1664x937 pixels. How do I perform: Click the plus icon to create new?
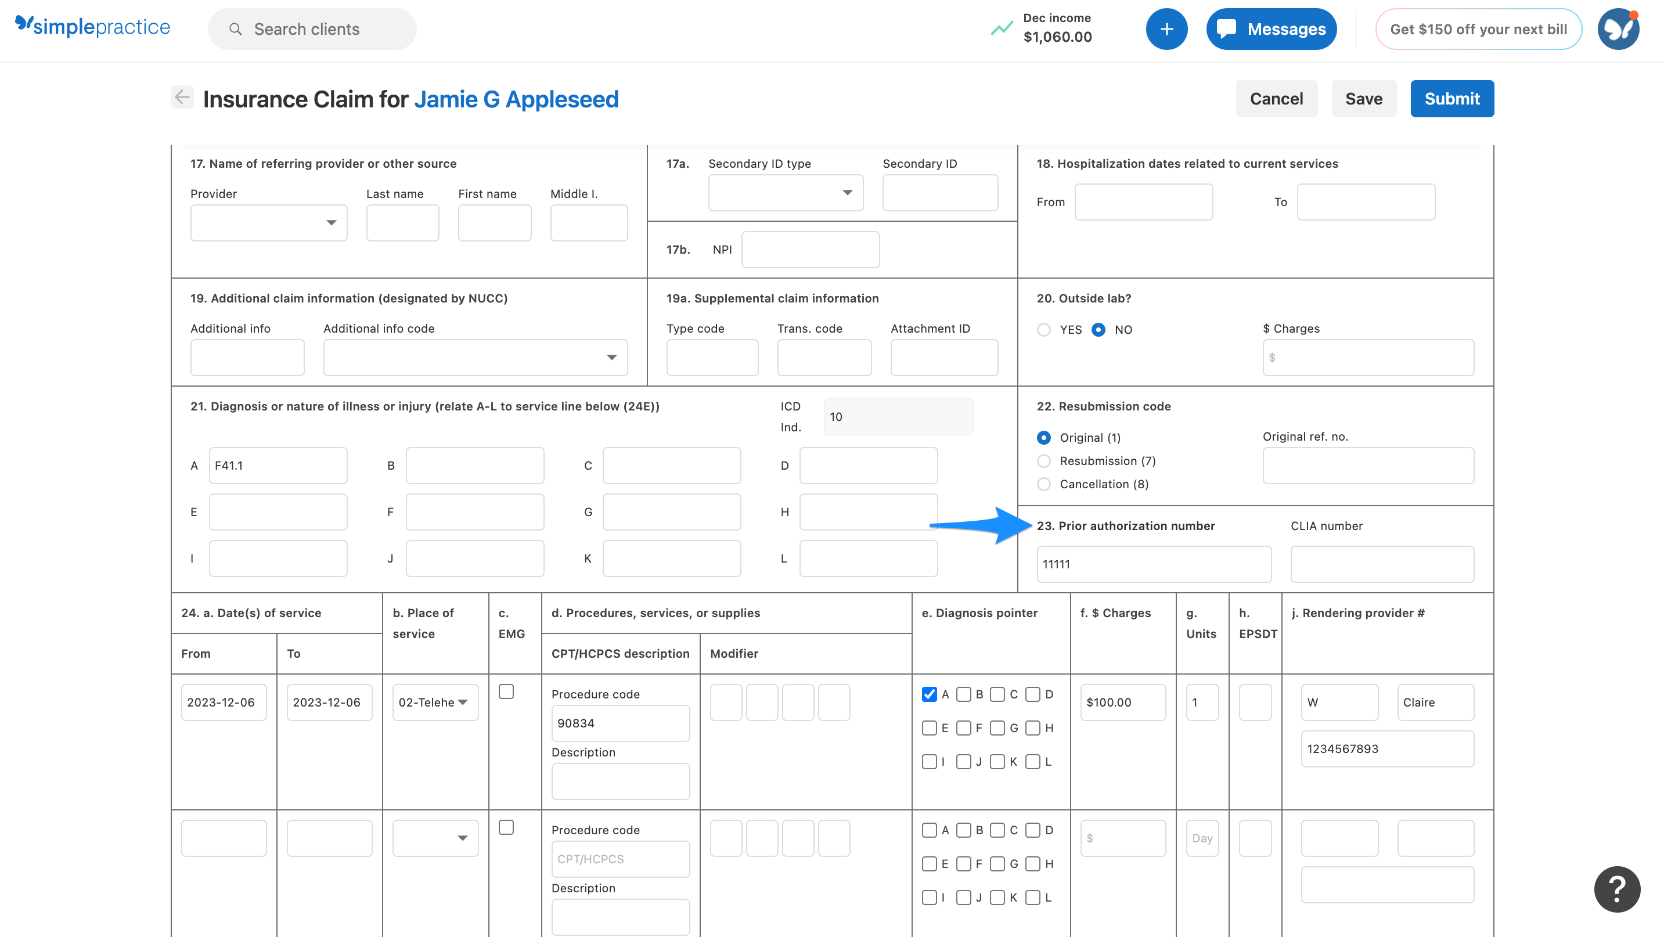pyautogui.click(x=1166, y=28)
